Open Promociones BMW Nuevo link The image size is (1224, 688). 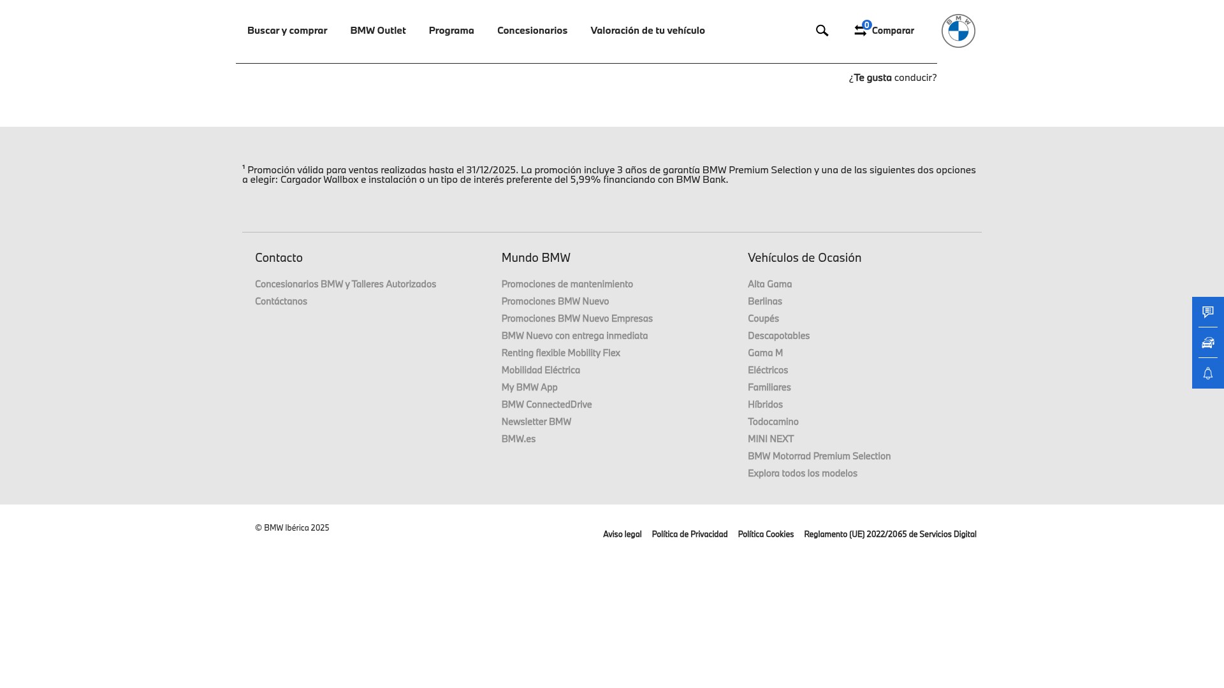tap(555, 301)
